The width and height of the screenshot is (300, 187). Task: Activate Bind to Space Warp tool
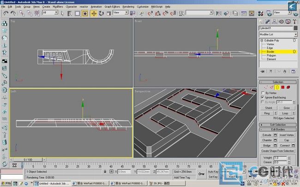(37, 13)
